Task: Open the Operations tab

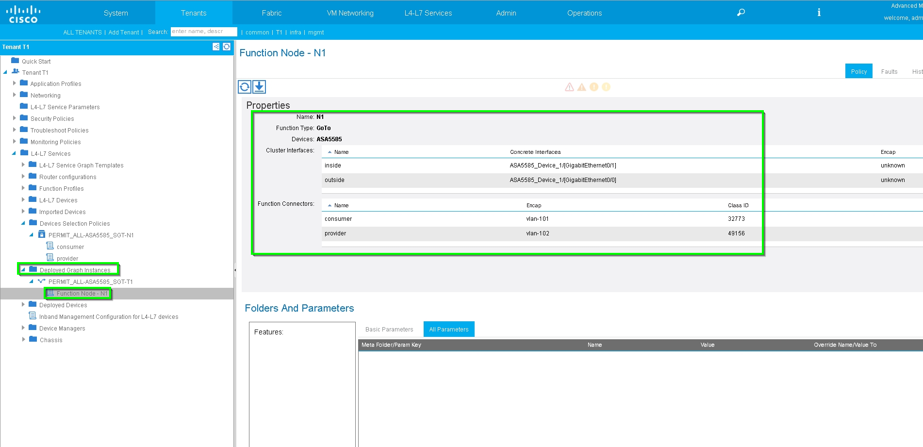Action: tap(585, 13)
